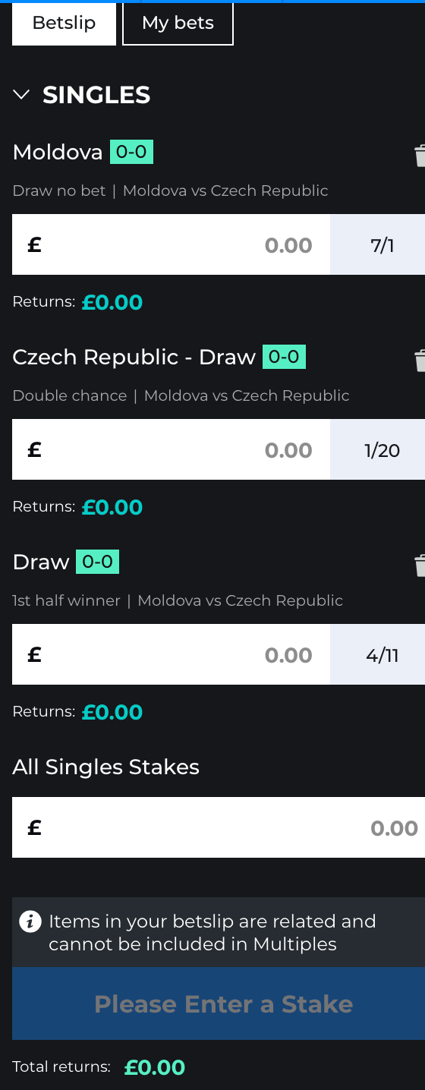The image size is (425, 1090).
Task: Switch to the My bets tab
Action: [x=178, y=24]
